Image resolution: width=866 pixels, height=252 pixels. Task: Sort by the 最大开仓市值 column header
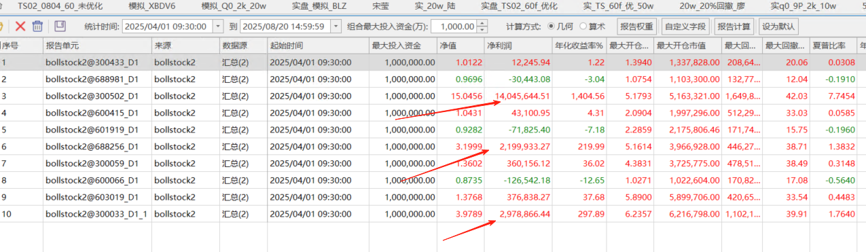[x=688, y=46]
